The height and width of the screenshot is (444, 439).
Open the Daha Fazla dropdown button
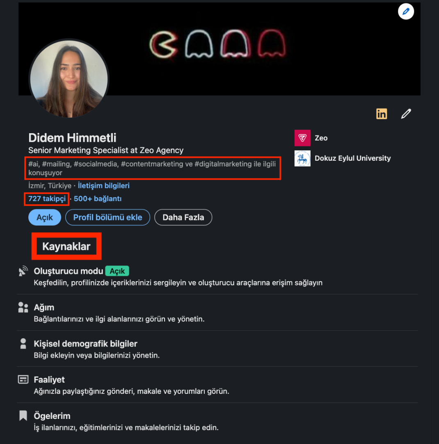pos(183,217)
